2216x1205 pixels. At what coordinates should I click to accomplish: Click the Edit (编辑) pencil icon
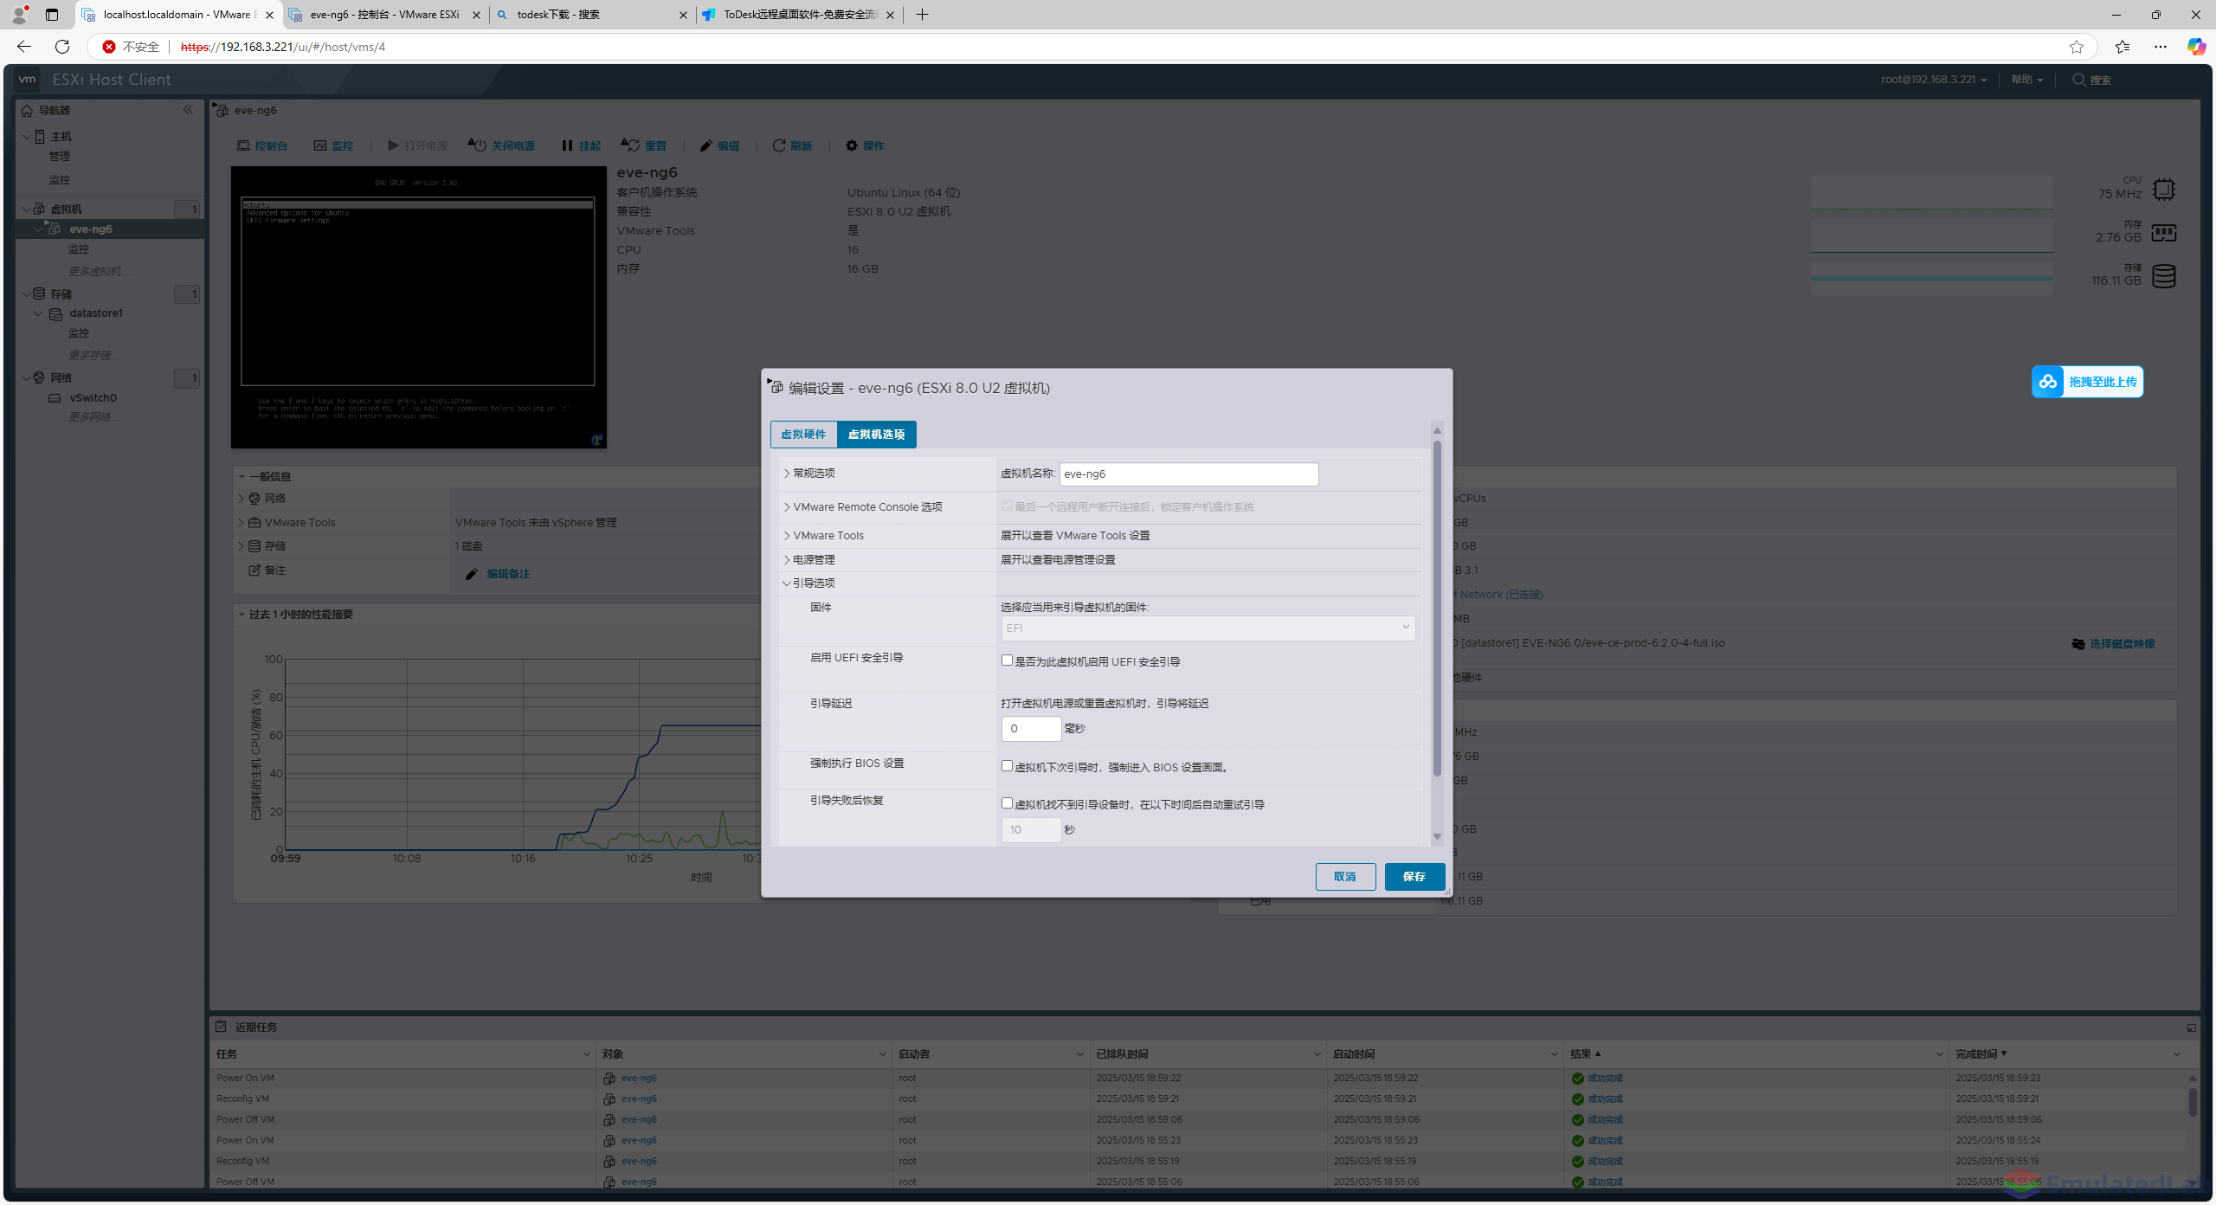(x=705, y=145)
